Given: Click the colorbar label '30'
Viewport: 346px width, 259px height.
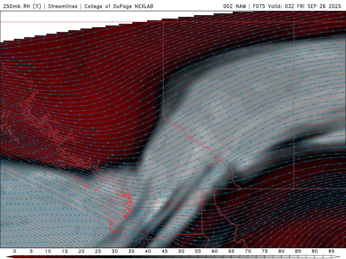Looking at the screenshot, I should point(115,251).
